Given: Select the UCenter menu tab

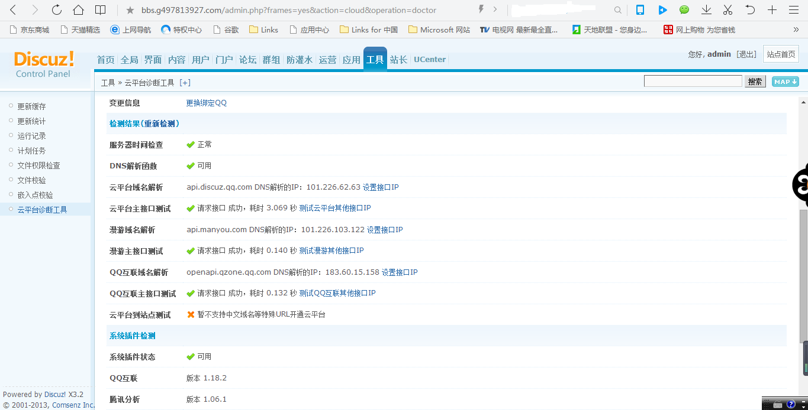Looking at the screenshot, I should [430, 59].
